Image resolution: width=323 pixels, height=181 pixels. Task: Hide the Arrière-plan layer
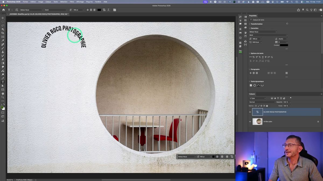pyautogui.click(x=250, y=122)
